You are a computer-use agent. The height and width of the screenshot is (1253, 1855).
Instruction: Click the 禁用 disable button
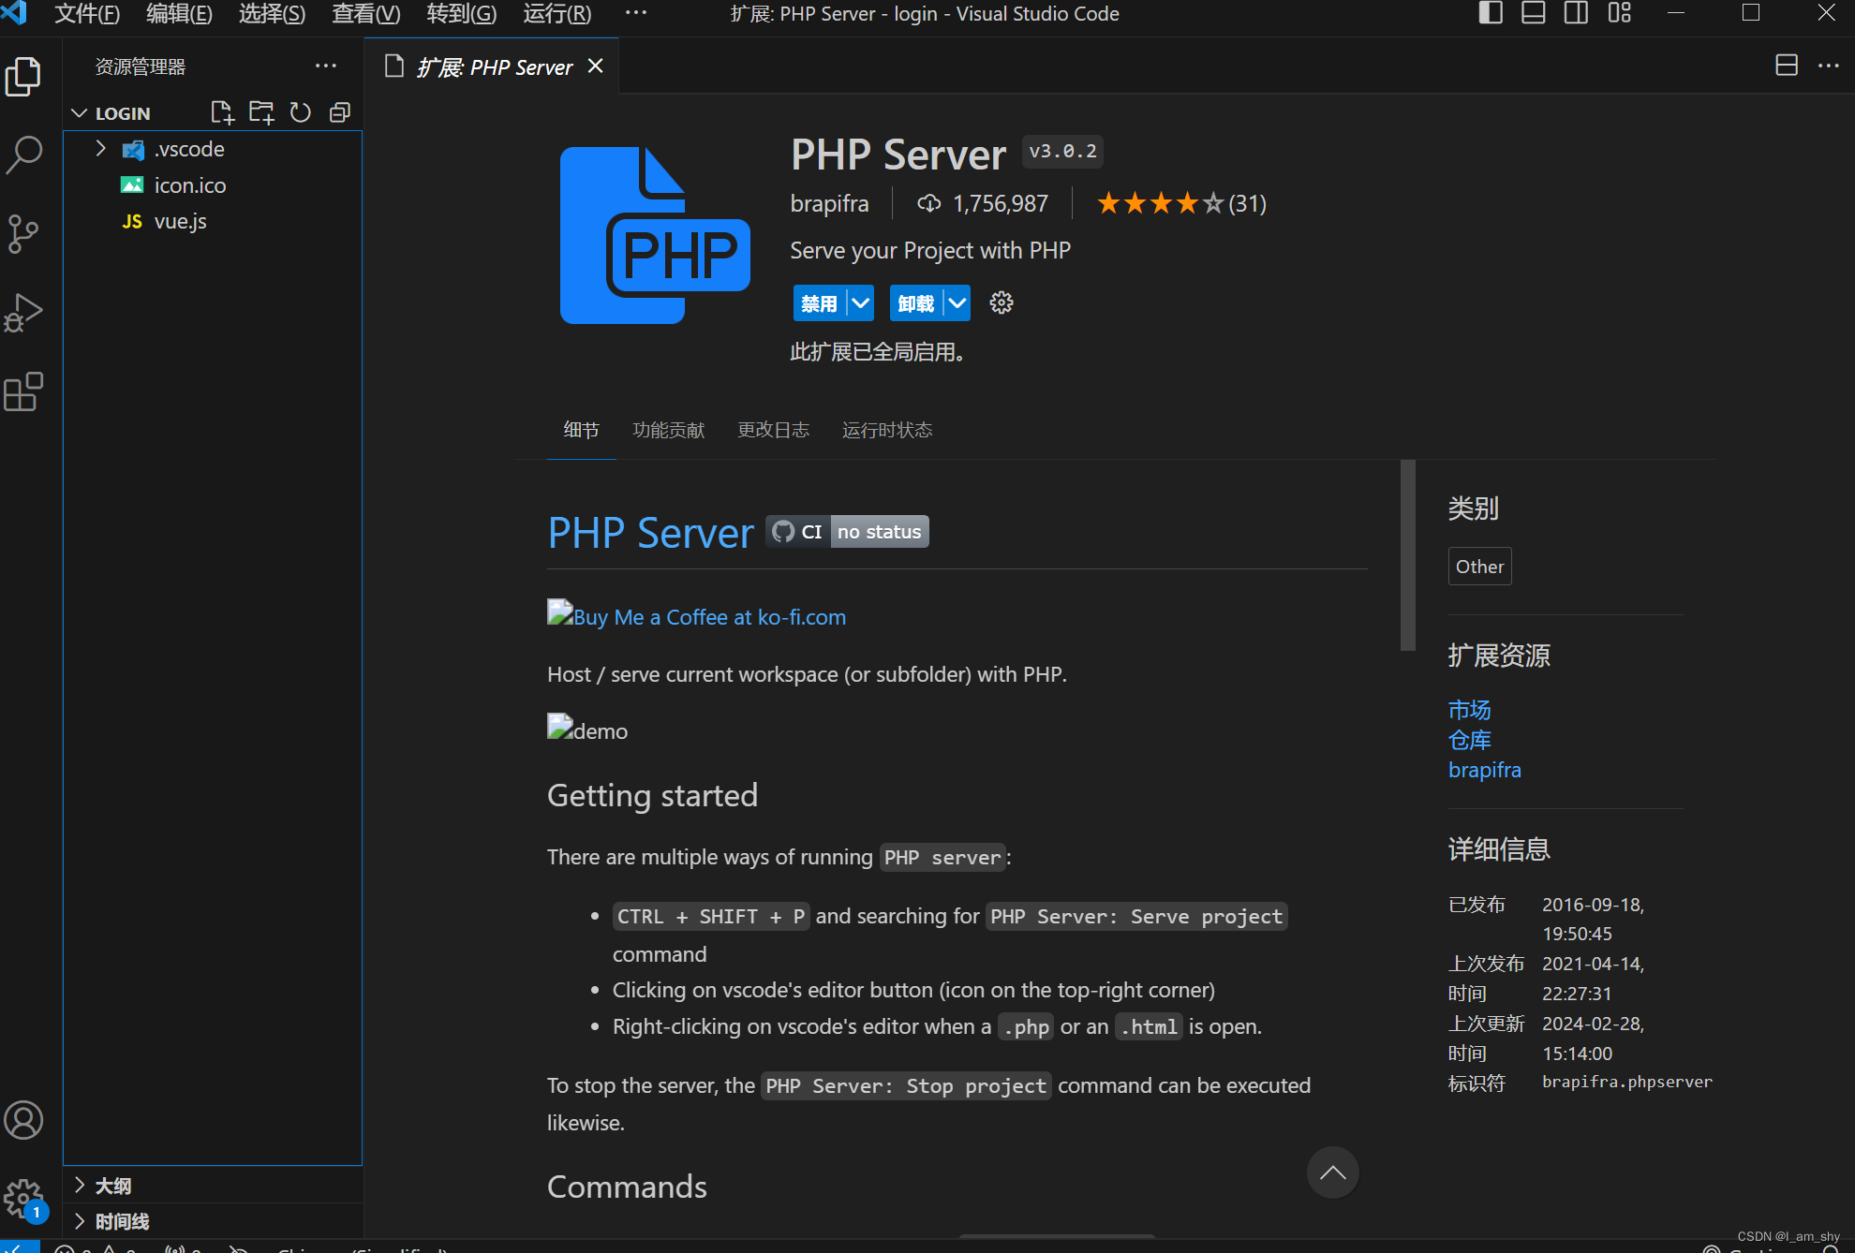click(820, 303)
